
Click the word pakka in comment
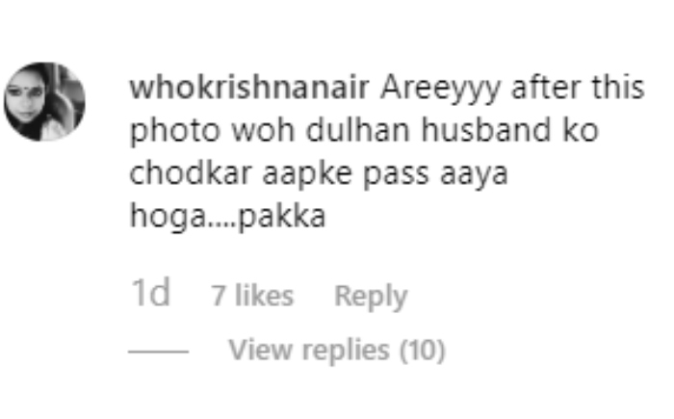click(281, 218)
